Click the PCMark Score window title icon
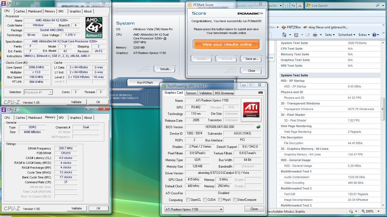Image resolution: width=387 pixels, height=217 pixels. pyautogui.click(x=189, y=5)
